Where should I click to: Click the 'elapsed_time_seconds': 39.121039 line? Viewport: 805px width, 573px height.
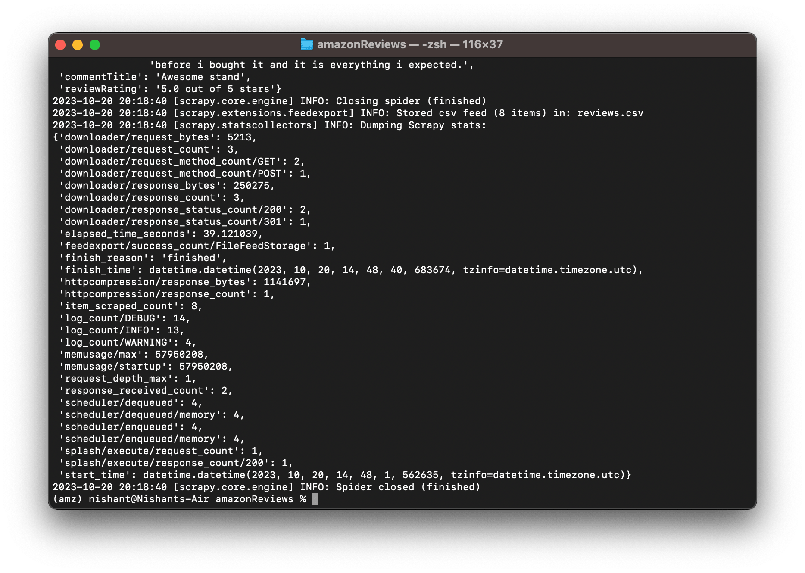(161, 234)
